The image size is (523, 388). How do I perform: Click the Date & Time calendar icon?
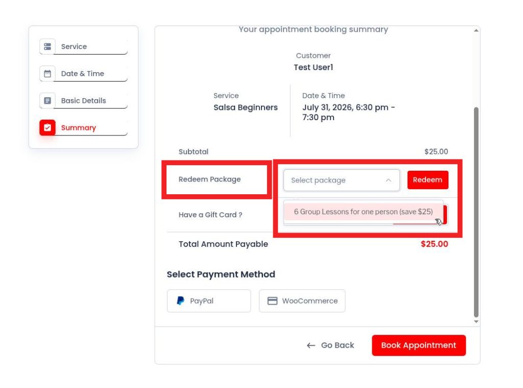click(47, 74)
